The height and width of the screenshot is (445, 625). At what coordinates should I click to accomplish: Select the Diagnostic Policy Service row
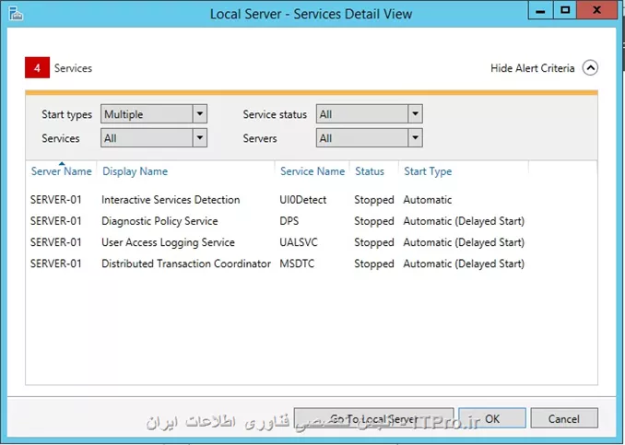pos(311,221)
